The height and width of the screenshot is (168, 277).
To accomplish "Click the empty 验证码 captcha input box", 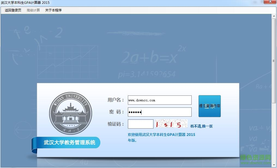I will point(140,124).
